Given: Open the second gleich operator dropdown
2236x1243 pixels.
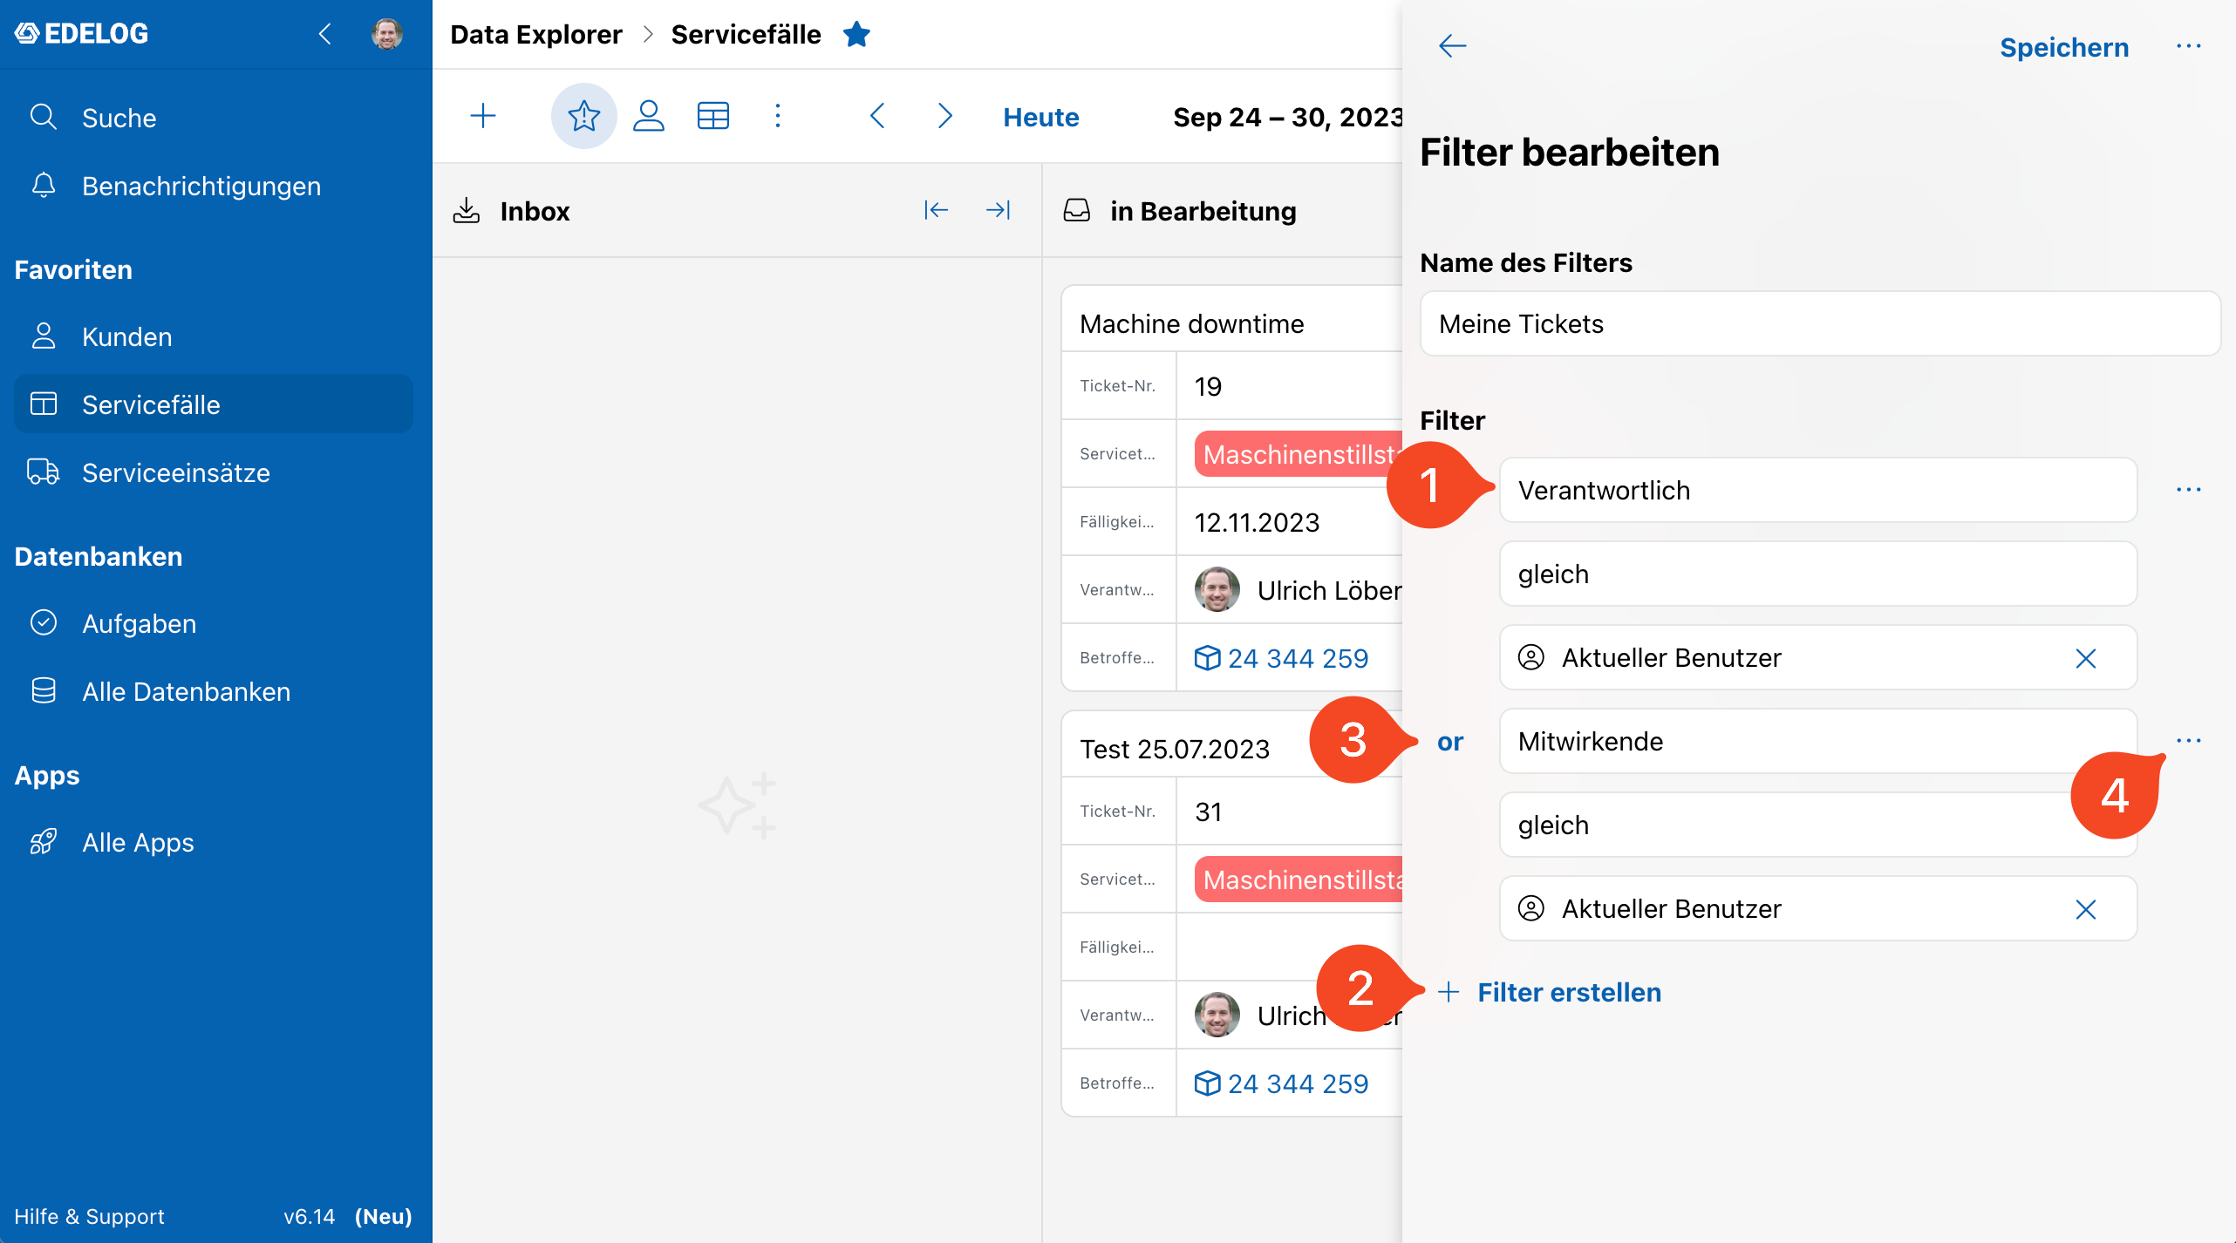Looking at the screenshot, I should (1818, 825).
